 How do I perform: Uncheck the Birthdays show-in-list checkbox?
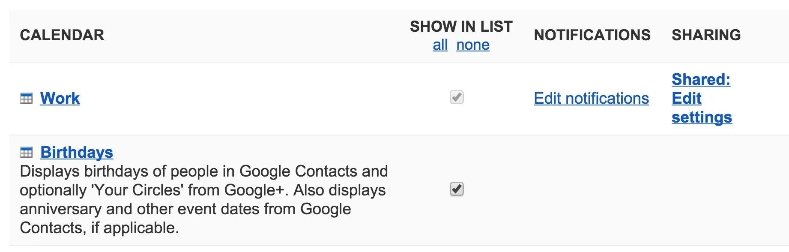457,189
